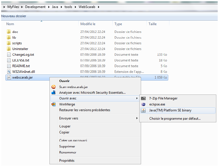
Task: Sort by the Type column header
Action: [x=118, y=24]
